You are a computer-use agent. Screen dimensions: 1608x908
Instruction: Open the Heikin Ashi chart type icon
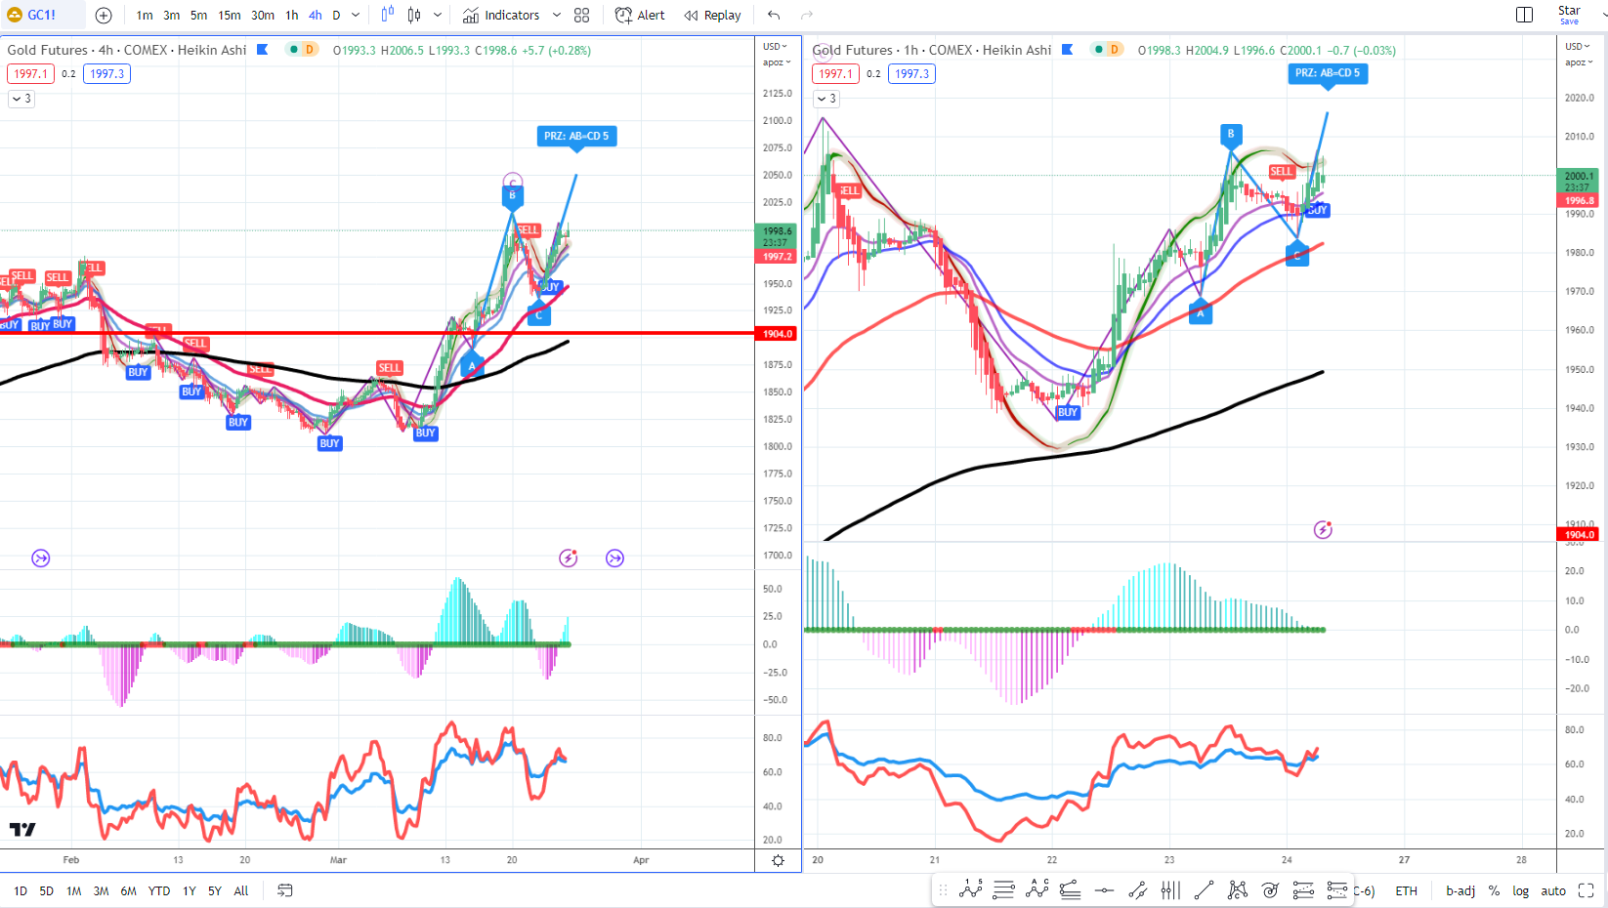pos(388,15)
